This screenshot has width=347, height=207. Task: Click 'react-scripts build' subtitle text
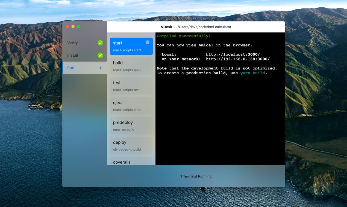127,70
